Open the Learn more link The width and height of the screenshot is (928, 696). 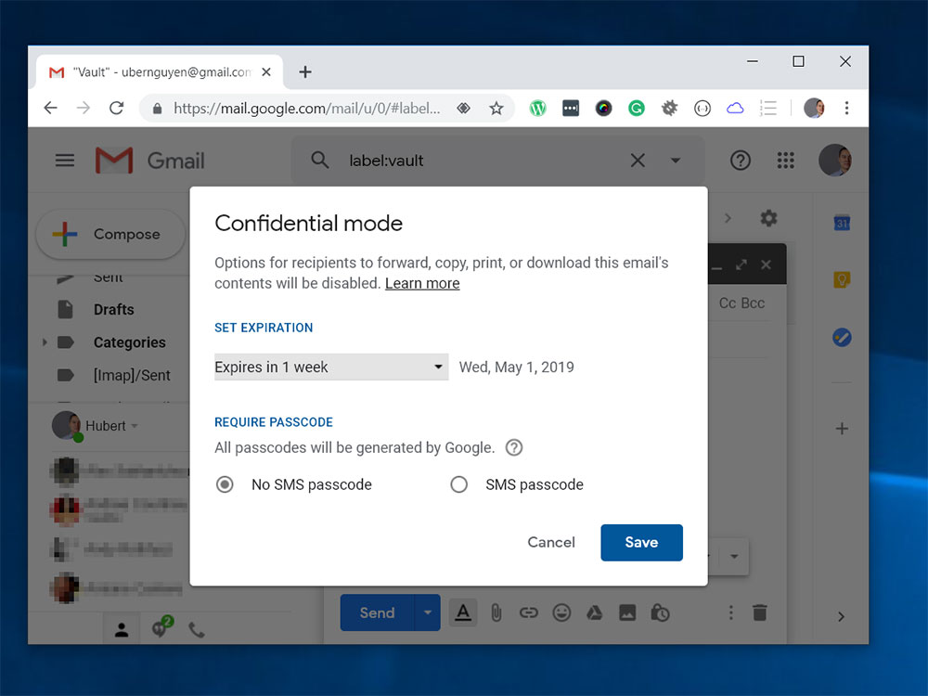coord(422,283)
